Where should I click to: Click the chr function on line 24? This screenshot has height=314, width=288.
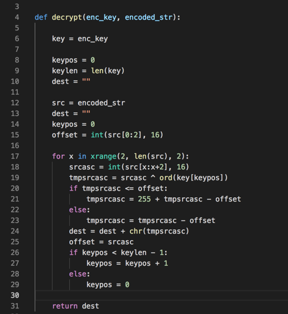coord(136,231)
